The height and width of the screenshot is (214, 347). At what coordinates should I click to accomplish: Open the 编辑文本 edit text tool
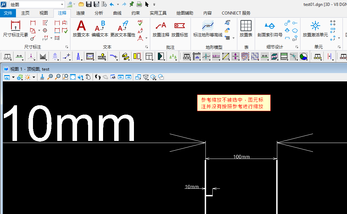coord(100,29)
